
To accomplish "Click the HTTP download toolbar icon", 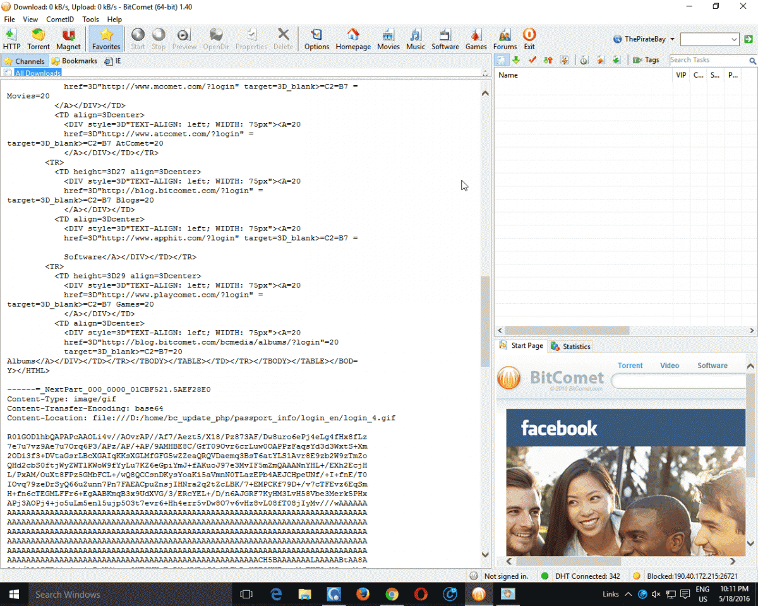I will [x=11, y=39].
